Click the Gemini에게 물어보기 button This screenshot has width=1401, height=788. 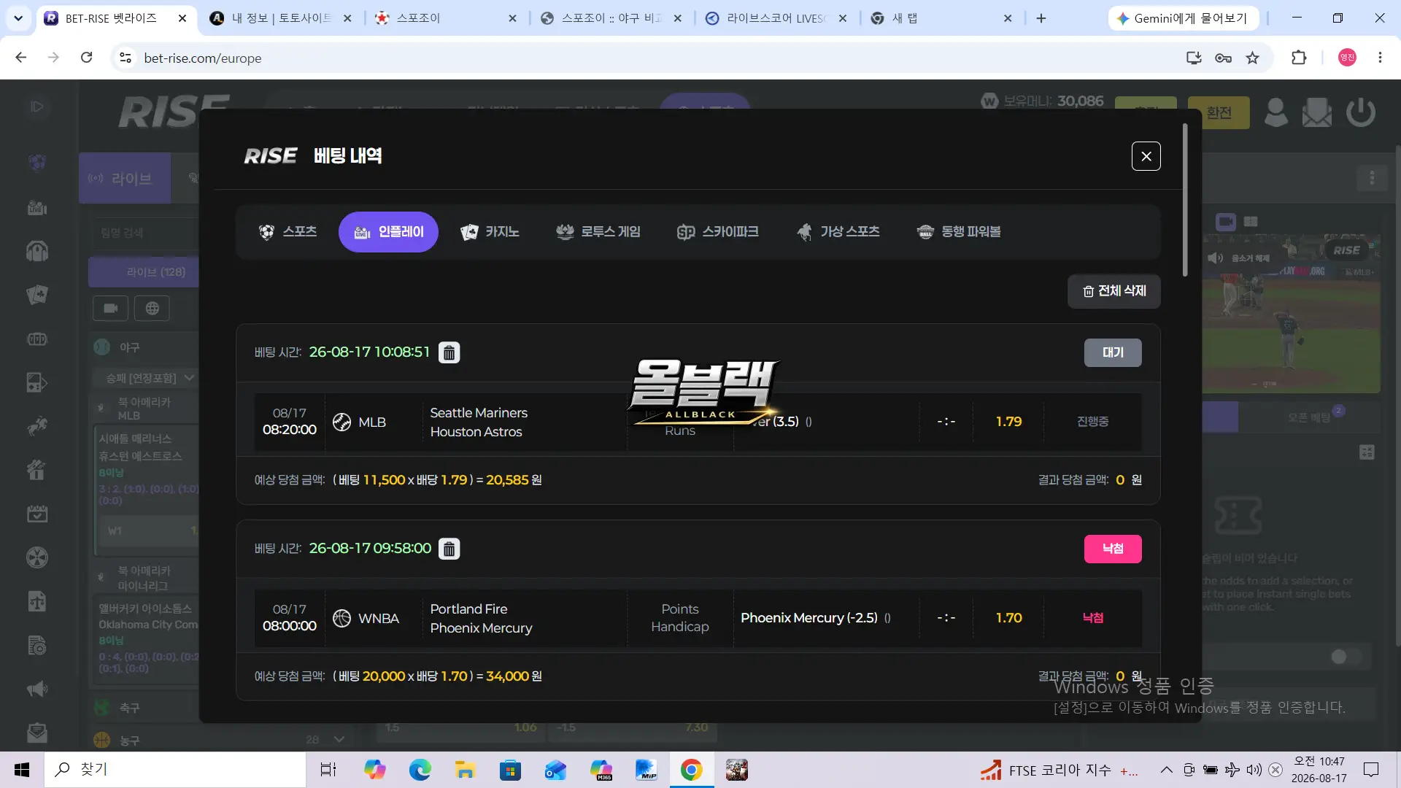tap(1183, 18)
